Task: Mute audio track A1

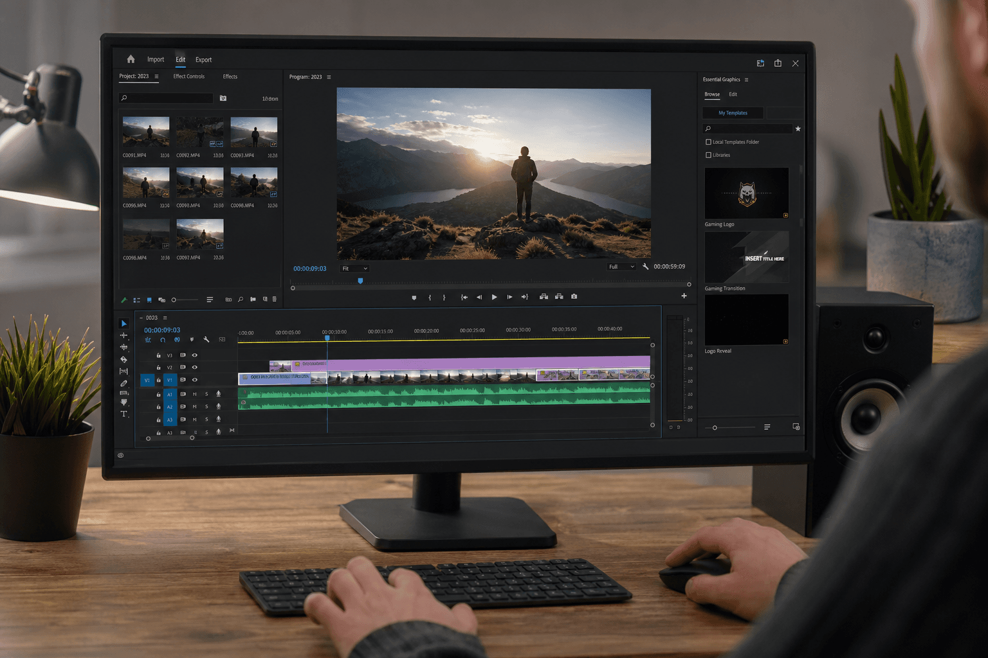Action: pyautogui.click(x=195, y=394)
